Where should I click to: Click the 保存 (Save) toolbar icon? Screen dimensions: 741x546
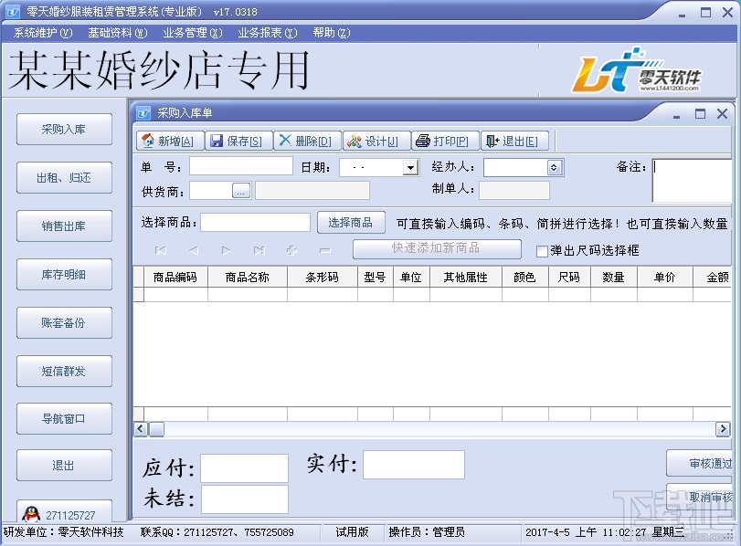[x=217, y=140]
